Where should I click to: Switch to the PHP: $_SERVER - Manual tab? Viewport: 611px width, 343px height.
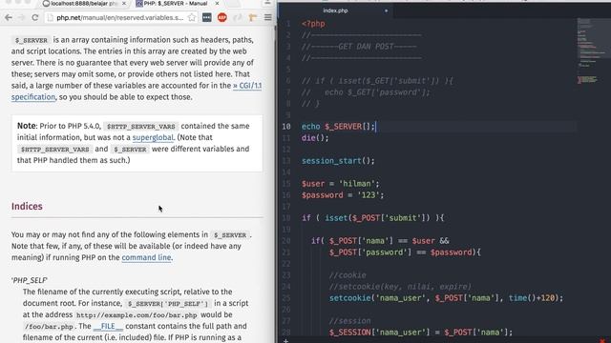[x=176, y=4]
